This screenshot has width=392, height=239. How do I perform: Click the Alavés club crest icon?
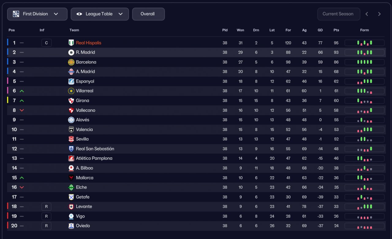pyautogui.click(x=71, y=120)
